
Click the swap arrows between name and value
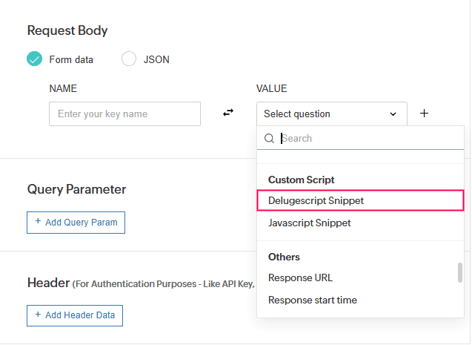(x=228, y=113)
